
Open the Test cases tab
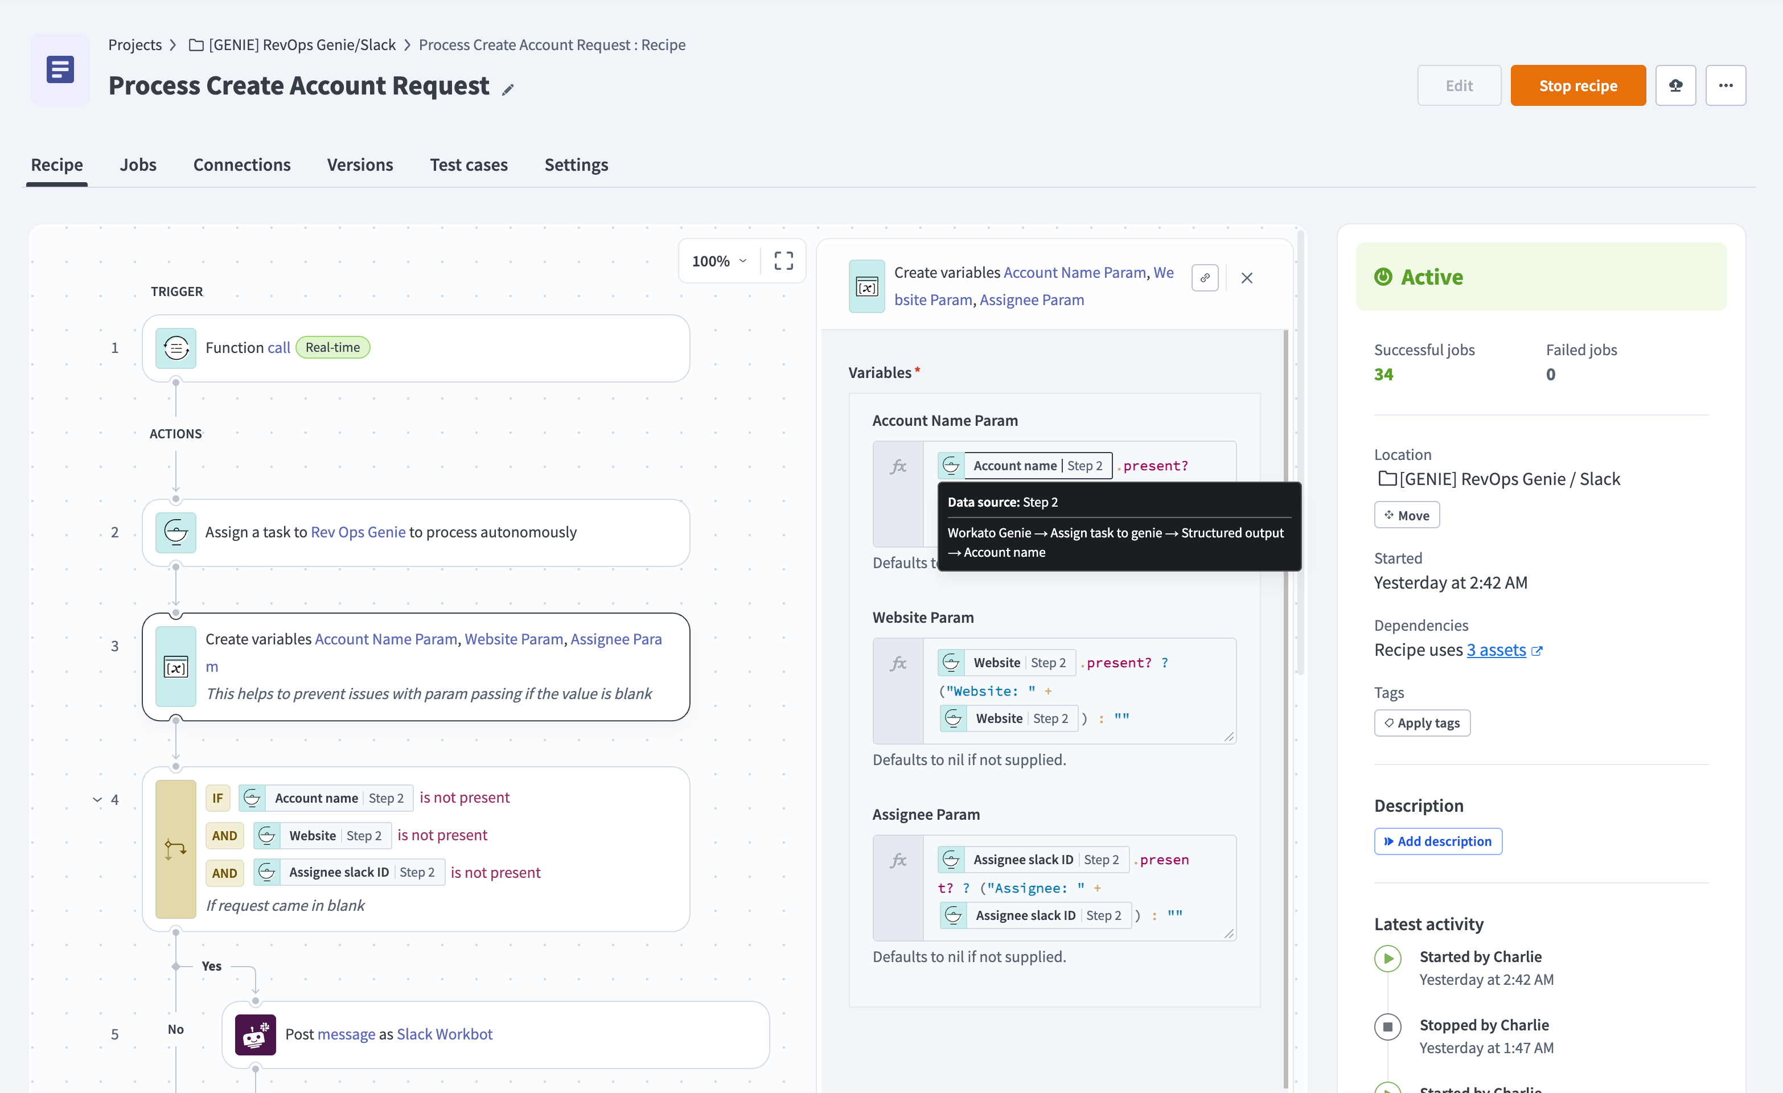469,165
